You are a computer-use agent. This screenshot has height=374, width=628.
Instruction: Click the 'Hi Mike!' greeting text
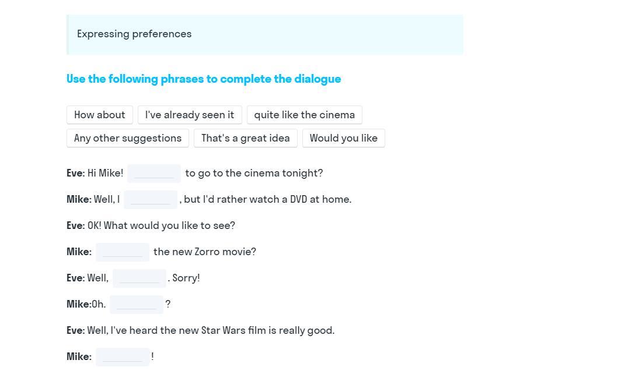click(x=105, y=173)
